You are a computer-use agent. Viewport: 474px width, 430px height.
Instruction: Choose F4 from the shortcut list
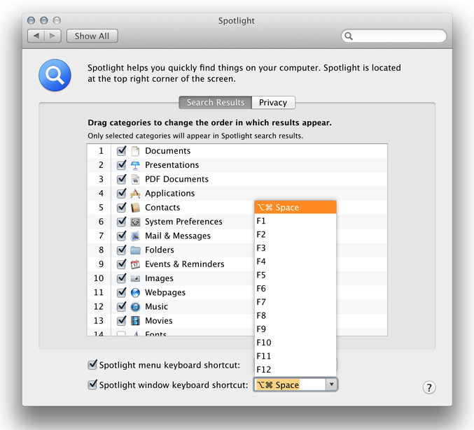(x=295, y=261)
